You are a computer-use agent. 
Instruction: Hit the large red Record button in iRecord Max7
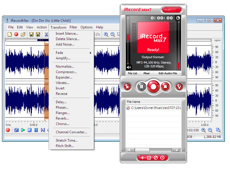154,87
